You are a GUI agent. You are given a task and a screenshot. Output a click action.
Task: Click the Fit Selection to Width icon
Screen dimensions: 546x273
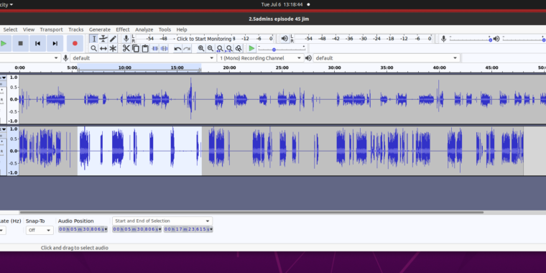click(x=220, y=48)
